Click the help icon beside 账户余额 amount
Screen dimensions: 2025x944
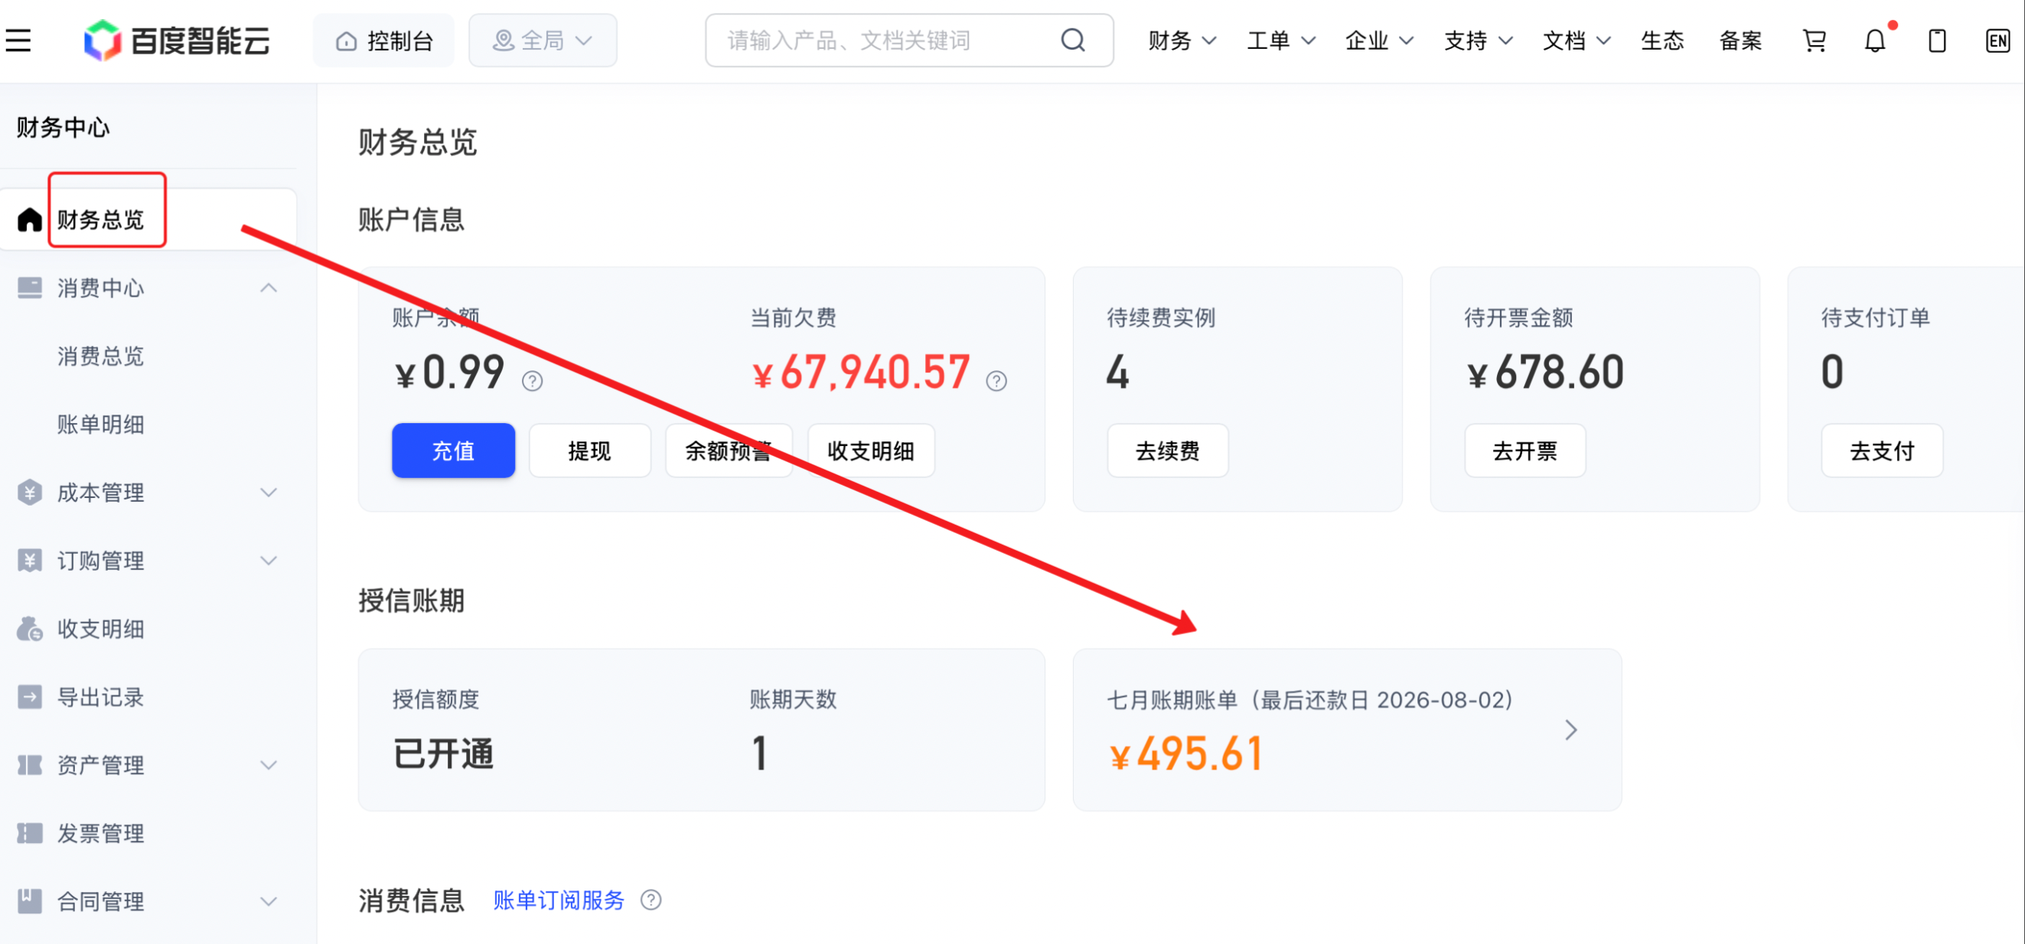532,381
